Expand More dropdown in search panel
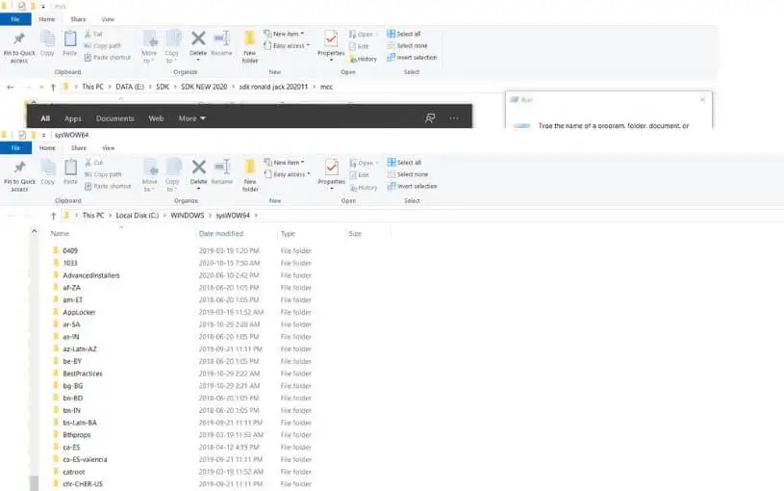 [x=192, y=118]
